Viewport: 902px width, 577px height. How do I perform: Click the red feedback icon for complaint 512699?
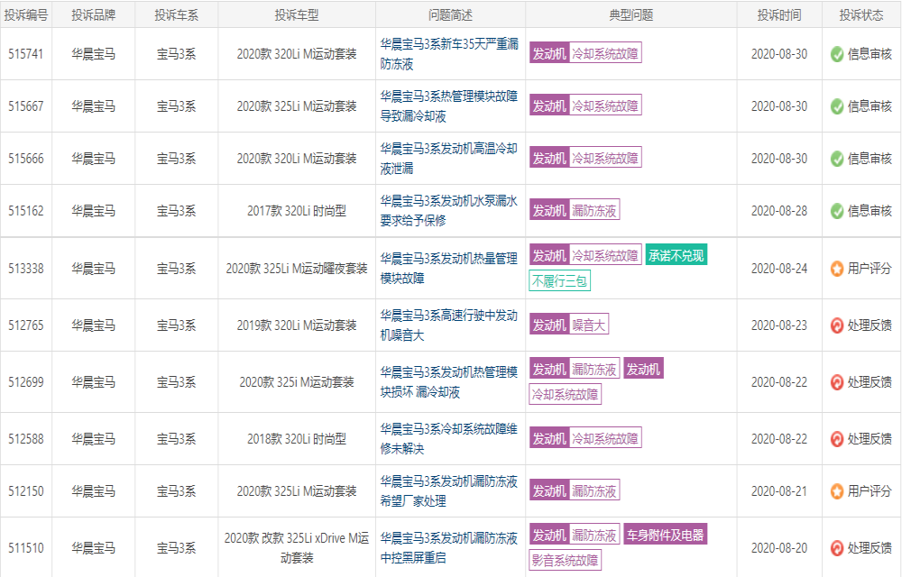pyautogui.click(x=837, y=382)
